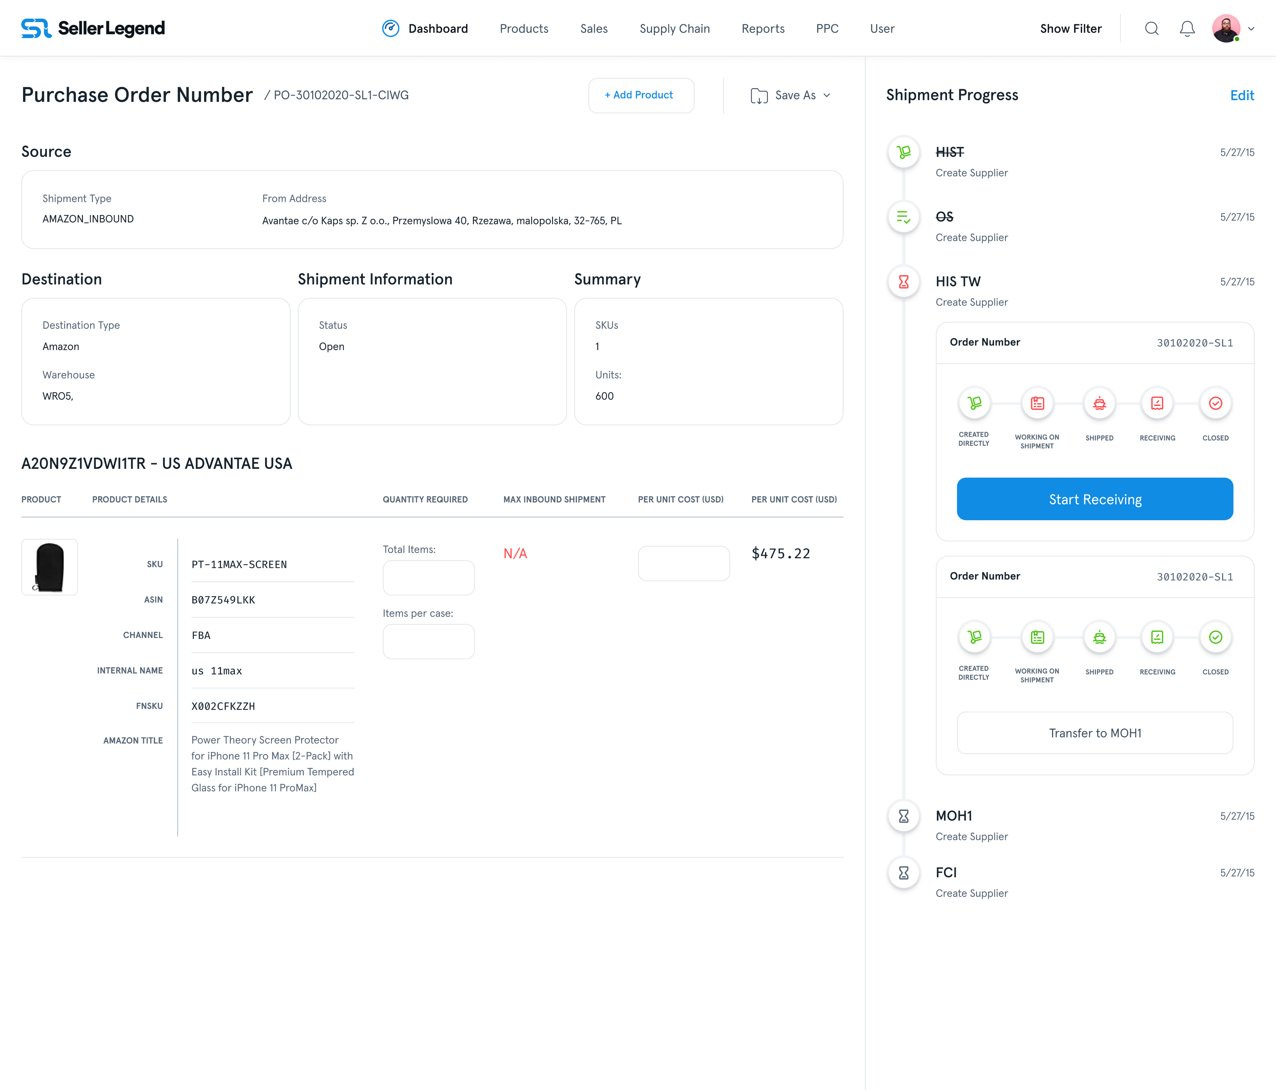1276x1090 pixels.
Task: Click the 600 units value
Action: 604,396
